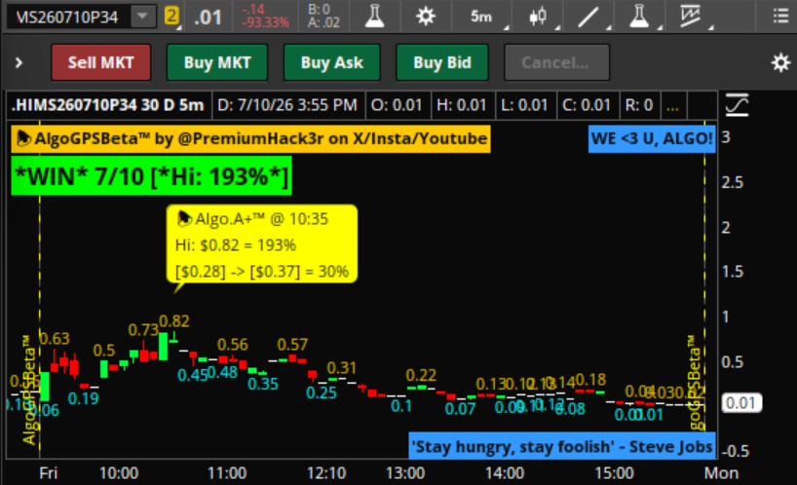Click the 0.01 current price marker
The image size is (797, 485).
tap(741, 403)
